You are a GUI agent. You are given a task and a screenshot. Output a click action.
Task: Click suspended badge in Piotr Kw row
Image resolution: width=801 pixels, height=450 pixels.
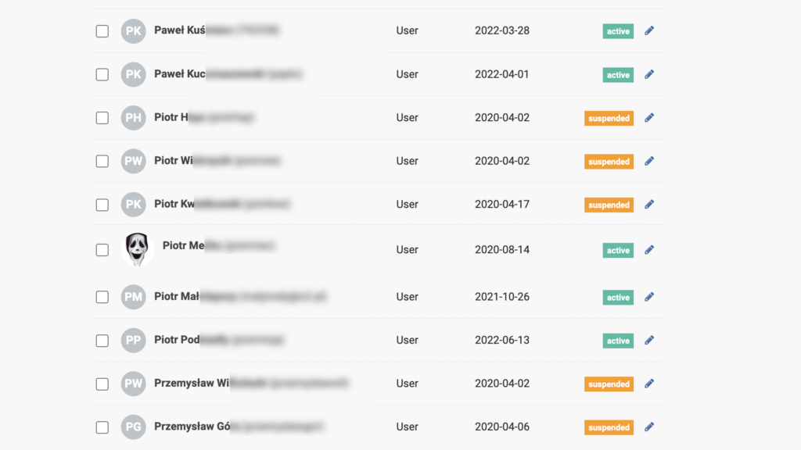click(609, 205)
